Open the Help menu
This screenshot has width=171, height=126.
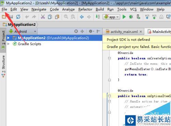point(160,9)
